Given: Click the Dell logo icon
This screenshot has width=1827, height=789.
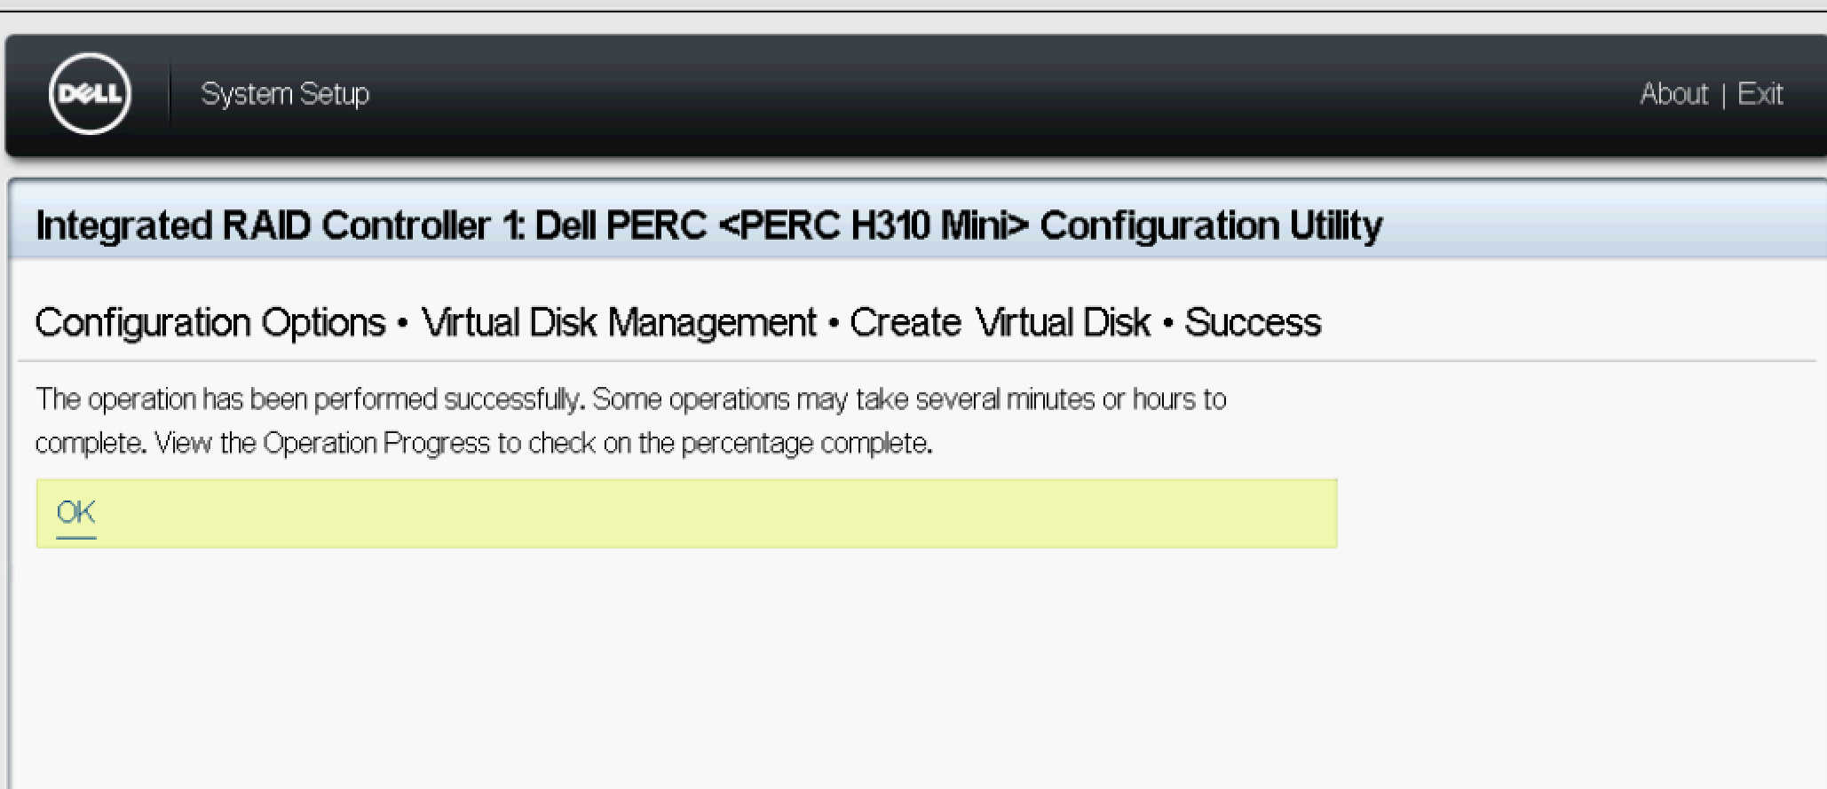Looking at the screenshot, I should pos(90,94).
